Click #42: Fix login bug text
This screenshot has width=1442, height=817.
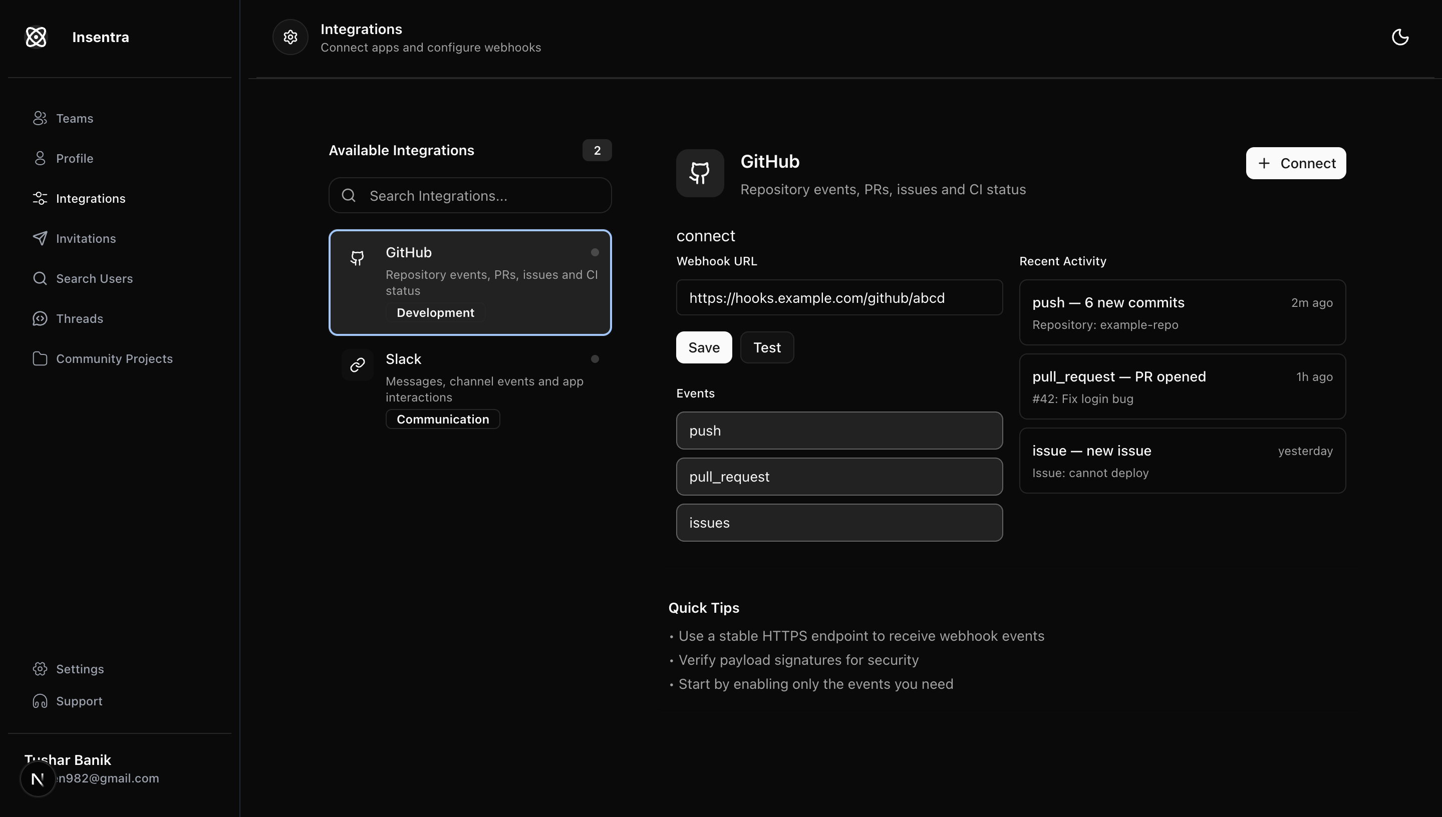click(1082, 399)
